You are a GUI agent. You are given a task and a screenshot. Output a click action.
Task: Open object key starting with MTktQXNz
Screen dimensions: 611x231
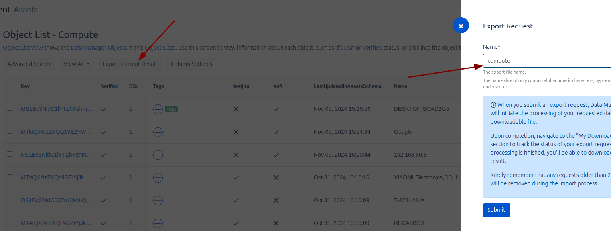[56, 132]
